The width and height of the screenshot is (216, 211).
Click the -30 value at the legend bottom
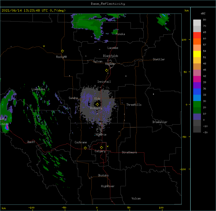point(205,132)
